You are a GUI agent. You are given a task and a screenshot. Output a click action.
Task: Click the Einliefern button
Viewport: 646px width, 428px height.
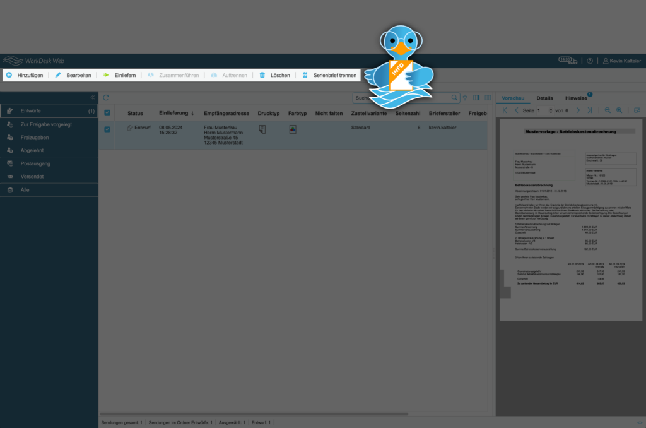click(120, 75)
